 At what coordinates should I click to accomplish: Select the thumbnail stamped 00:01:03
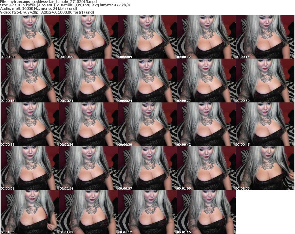(265, 168)
